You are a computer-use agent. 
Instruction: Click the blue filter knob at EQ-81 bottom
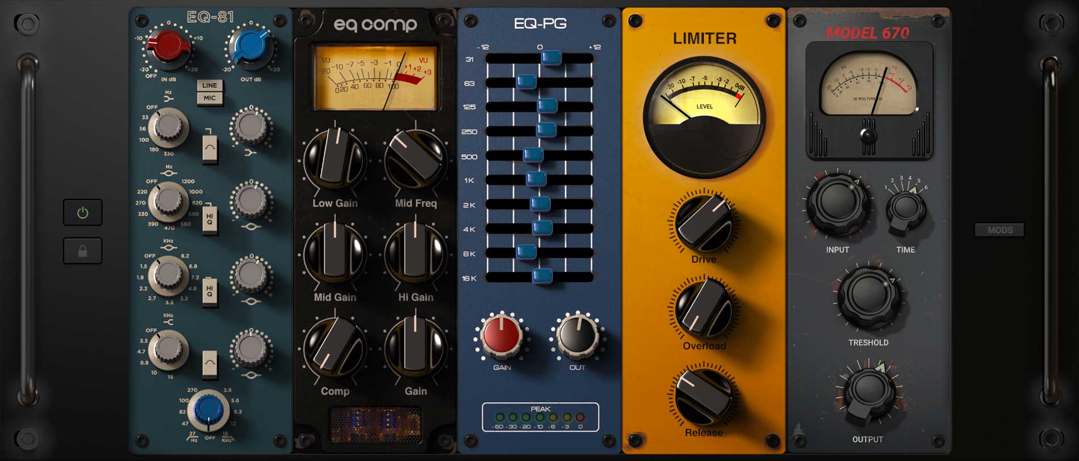pyautogui.click(x=208, y=409)
